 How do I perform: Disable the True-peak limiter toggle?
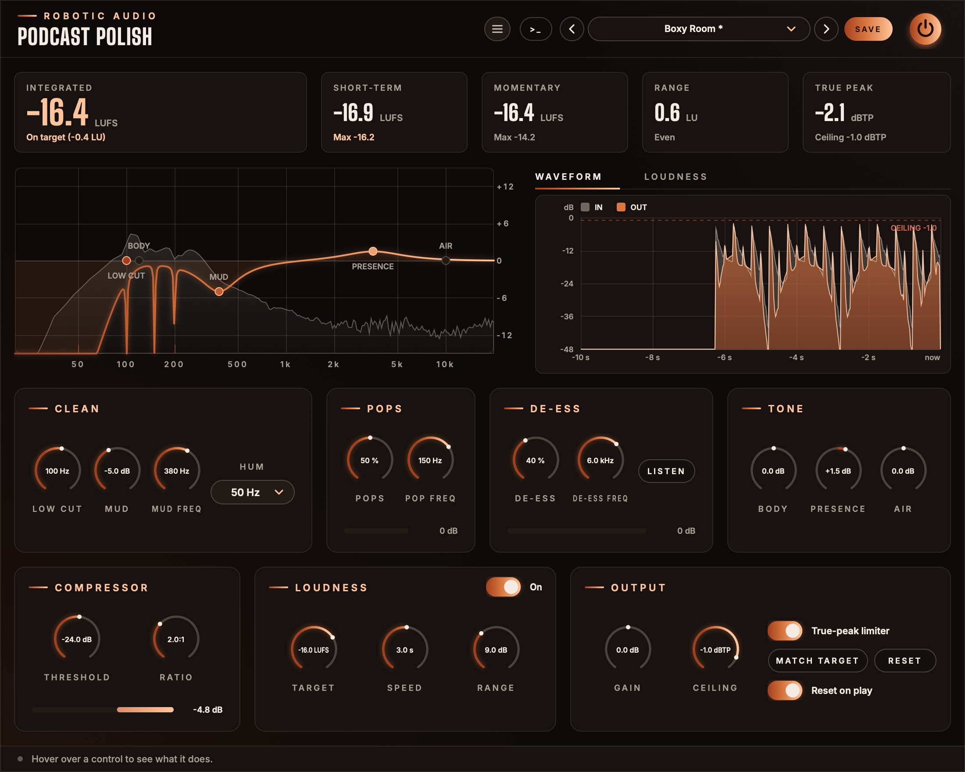pos(785,631)
